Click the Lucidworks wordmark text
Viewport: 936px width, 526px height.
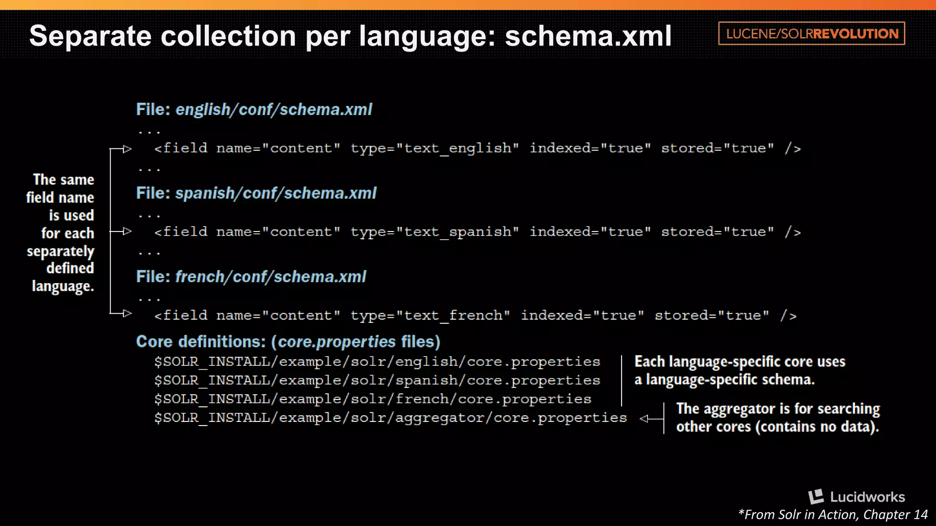(x=867, y=497)
